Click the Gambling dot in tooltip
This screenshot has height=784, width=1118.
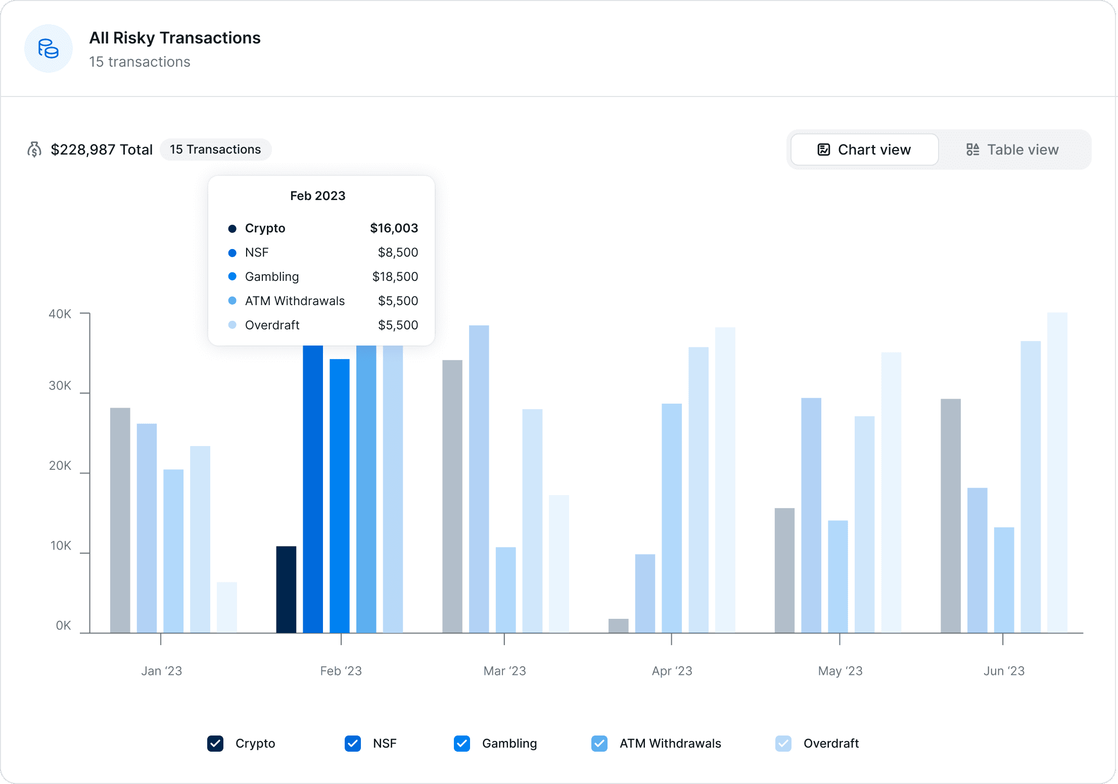click(x=232, y=276)
